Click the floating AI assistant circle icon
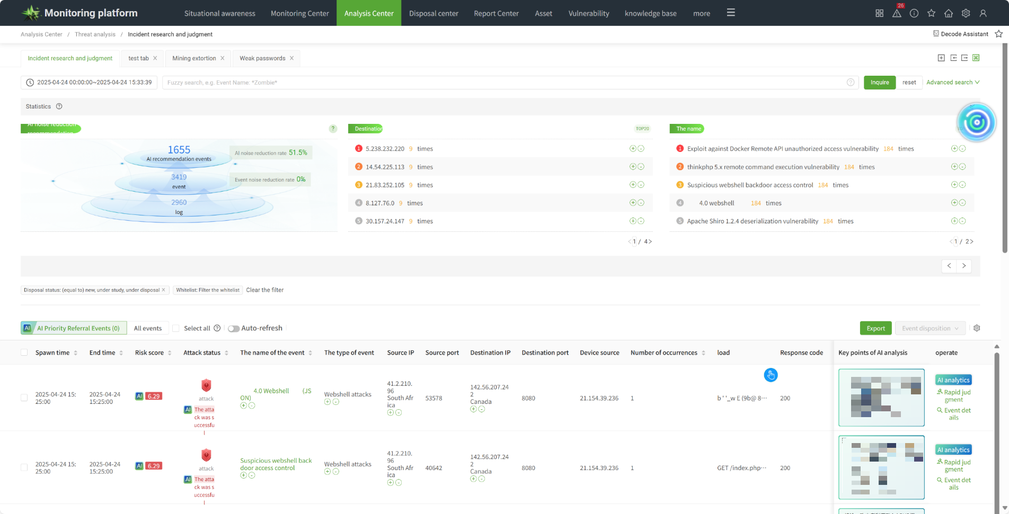This screenshot has width=1009, height=514. 976,122
